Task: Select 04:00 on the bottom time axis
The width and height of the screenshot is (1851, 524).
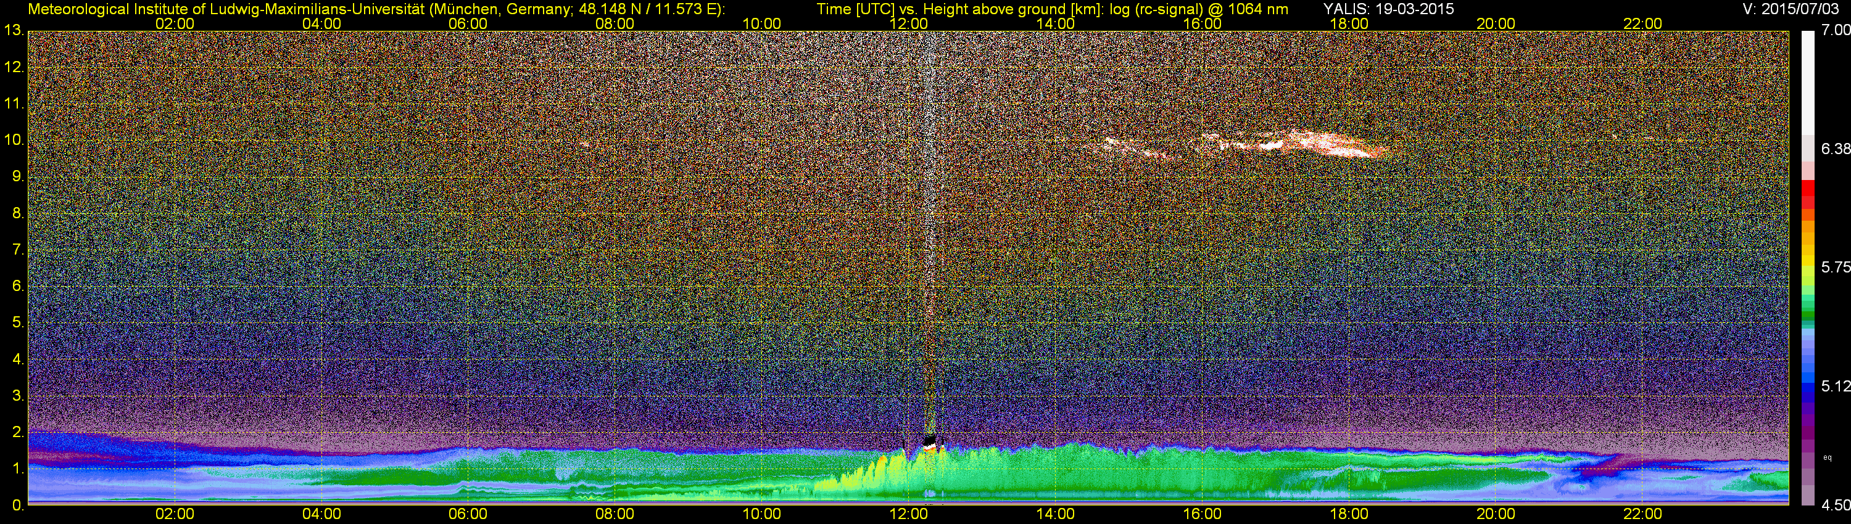Action: pyautogui.click(x=321, y=514)
